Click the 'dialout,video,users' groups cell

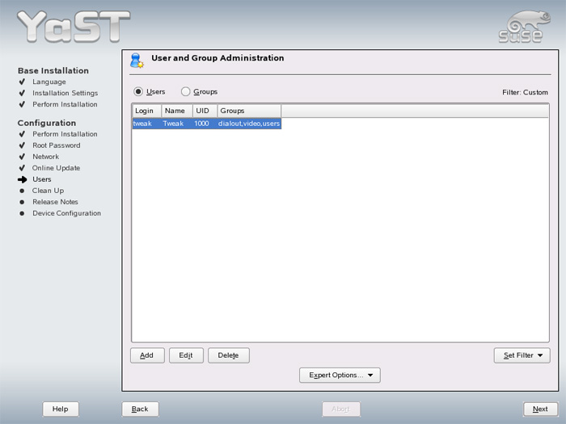point(249,124)
